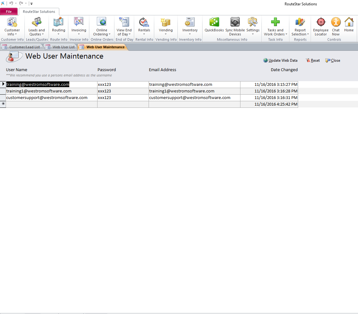Select the RouteStar Solutions ribbon tab
Viewport: 358px width, 314px height.
pyautogui.click(x=39, y=12)
